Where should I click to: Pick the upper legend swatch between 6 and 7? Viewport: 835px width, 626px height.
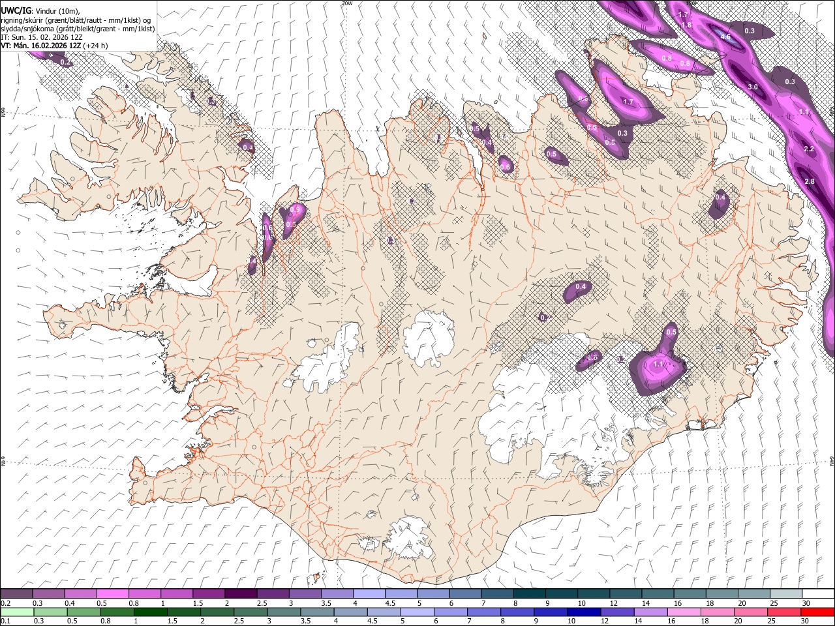coord(465,594)
